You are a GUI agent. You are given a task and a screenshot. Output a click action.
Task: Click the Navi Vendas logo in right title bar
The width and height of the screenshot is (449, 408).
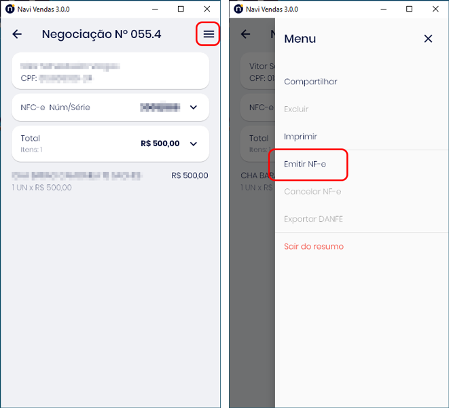(x=238, y=10)
